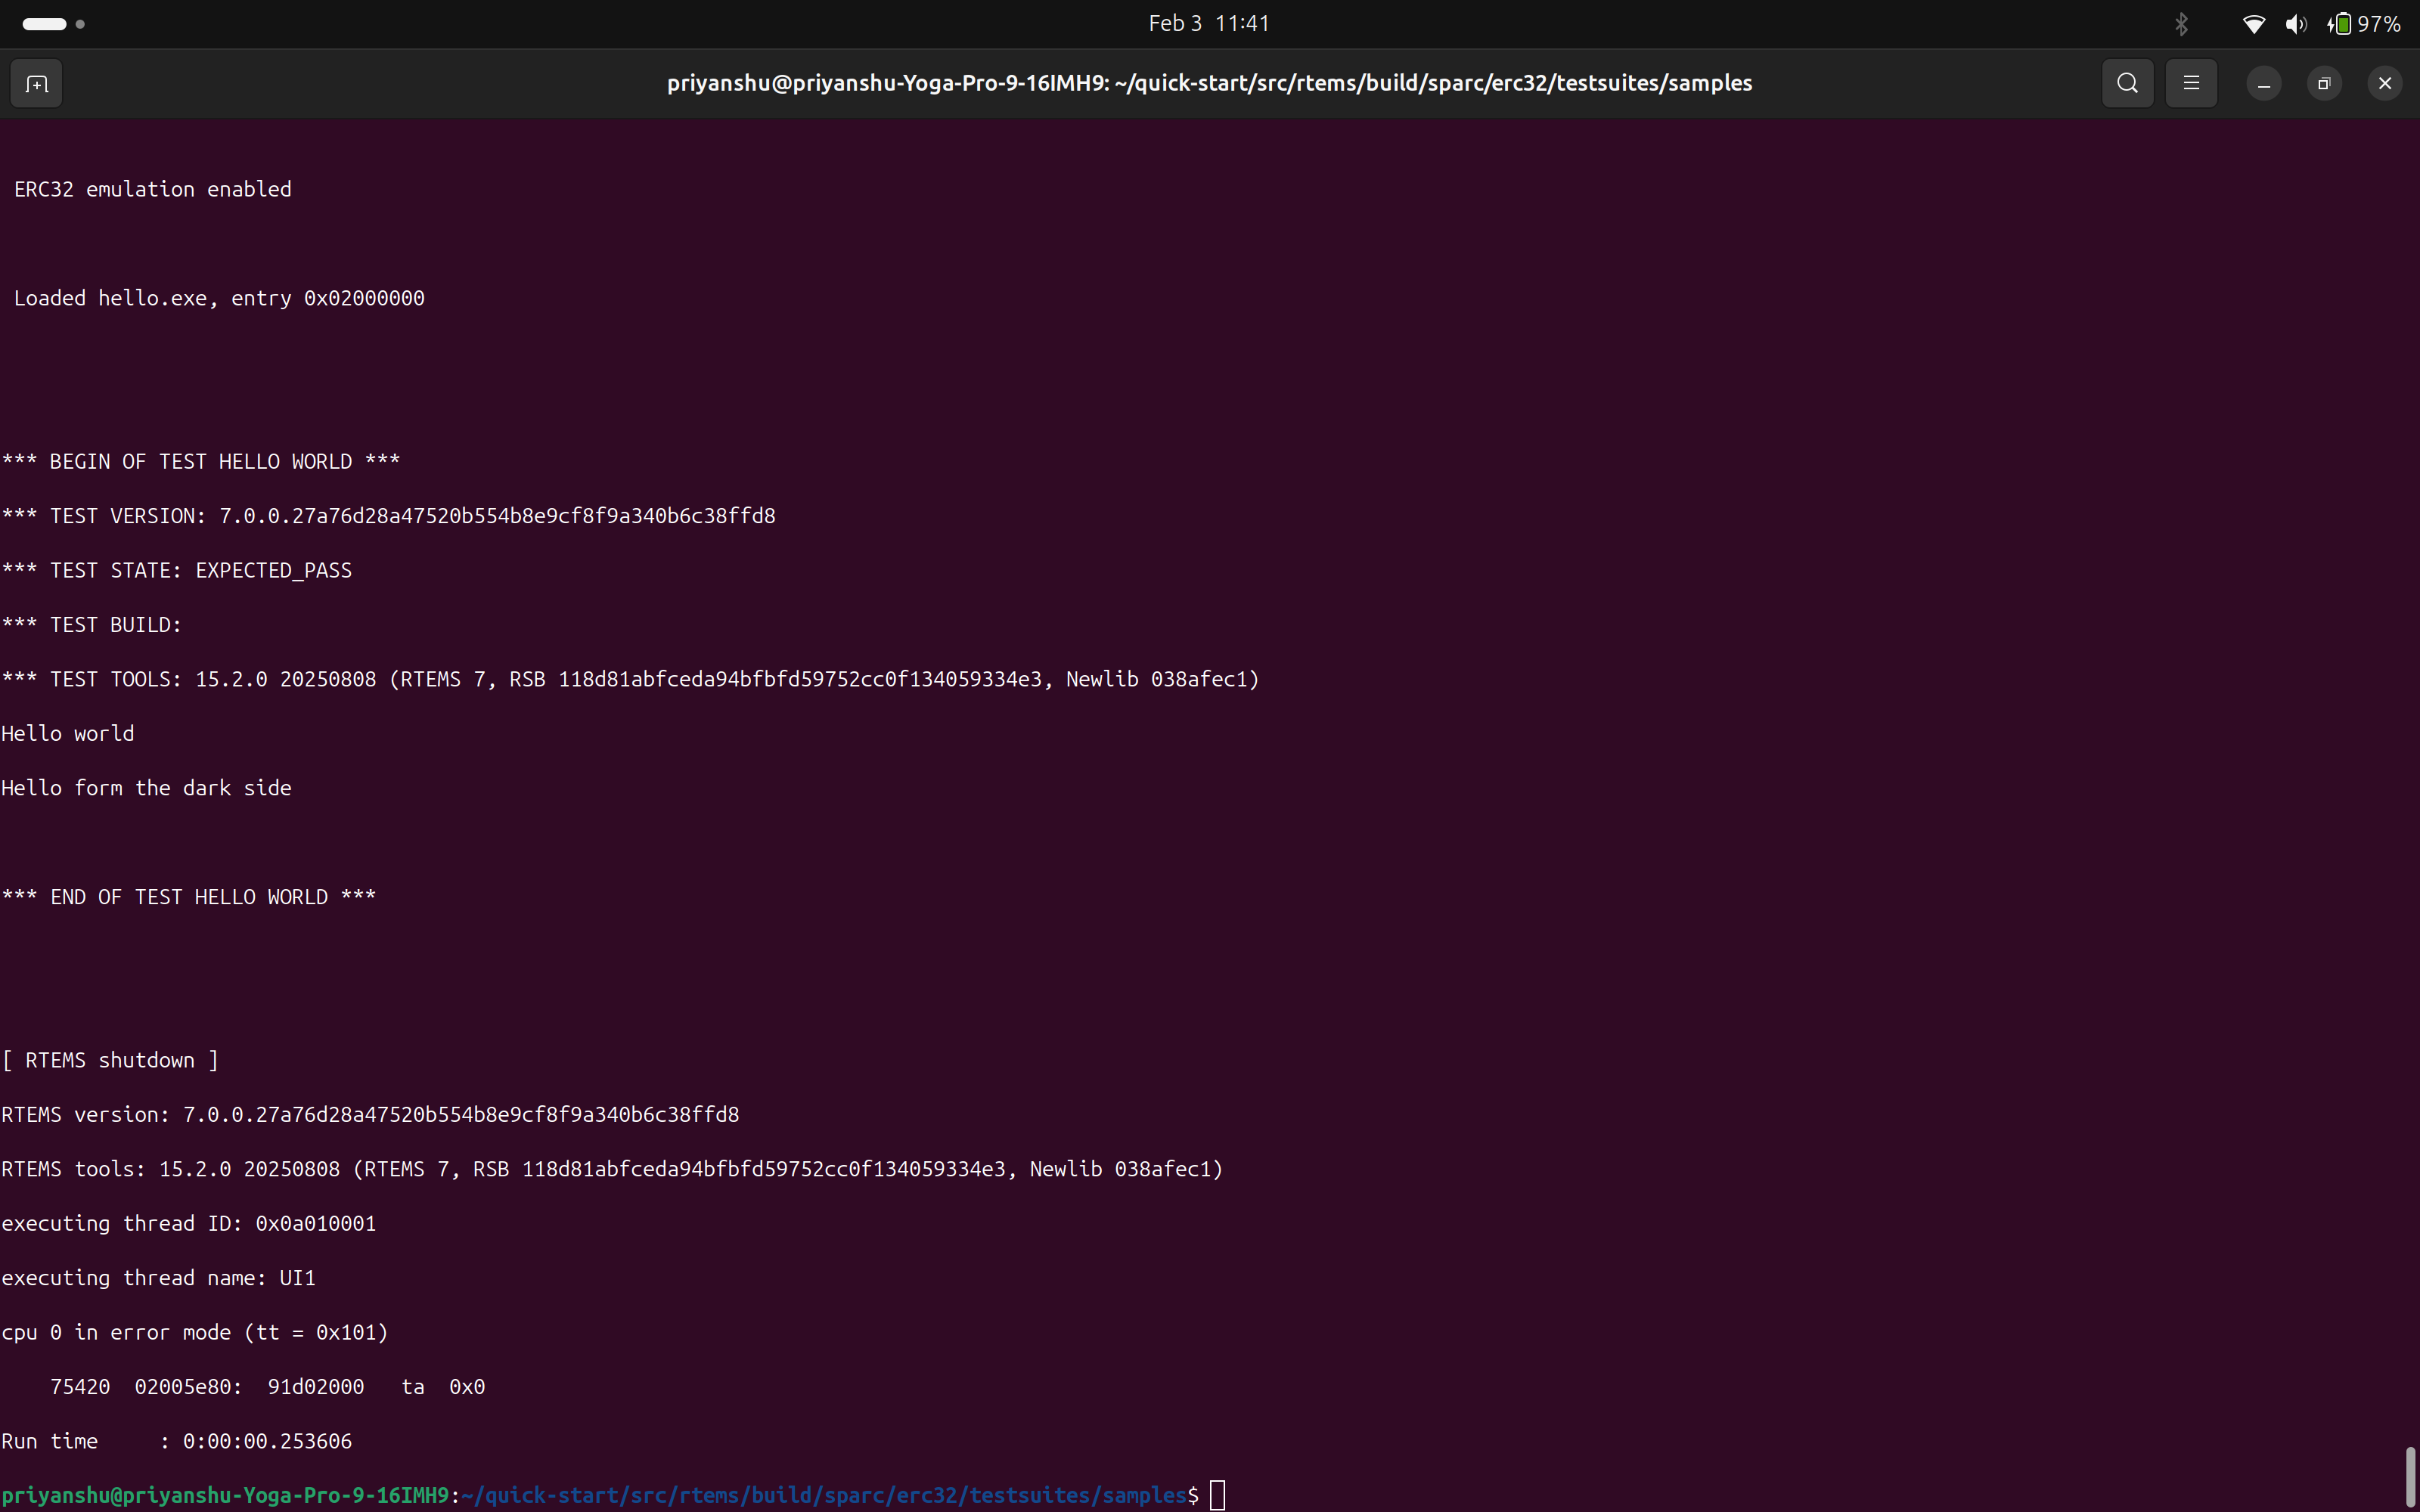The image size is (2420, 1512).
Task: Click the terminal prompt cursor
Action: pos(1217,1495)
